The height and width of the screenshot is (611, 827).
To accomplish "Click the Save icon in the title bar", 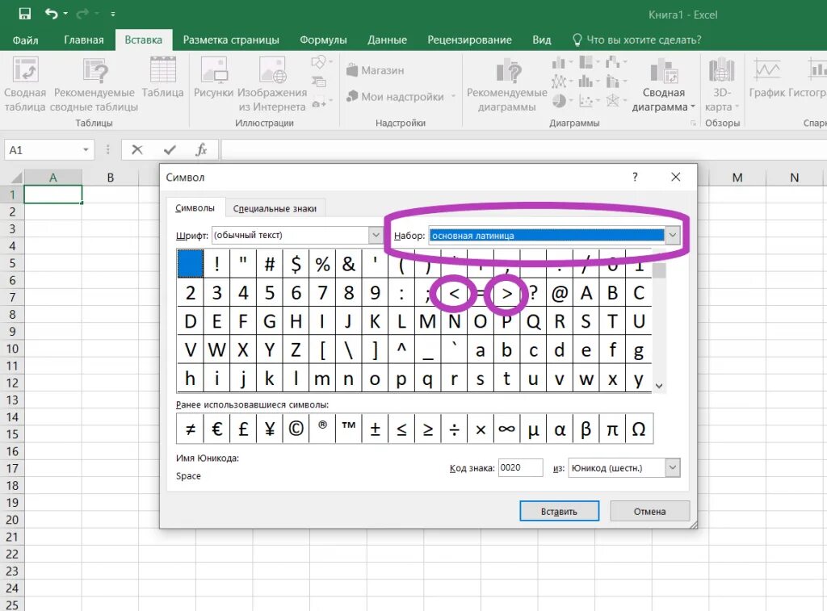I will click(25, 15).
